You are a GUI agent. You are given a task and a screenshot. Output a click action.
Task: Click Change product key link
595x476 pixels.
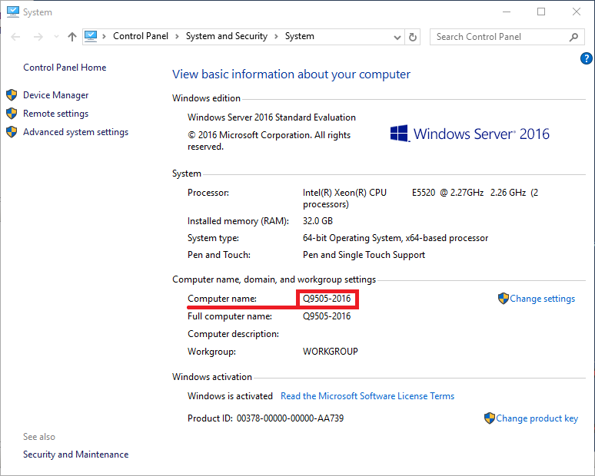537,418
